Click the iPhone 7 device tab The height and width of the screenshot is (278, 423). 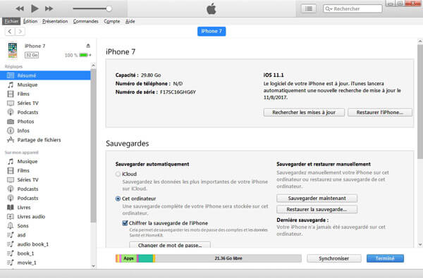point(211,31)
